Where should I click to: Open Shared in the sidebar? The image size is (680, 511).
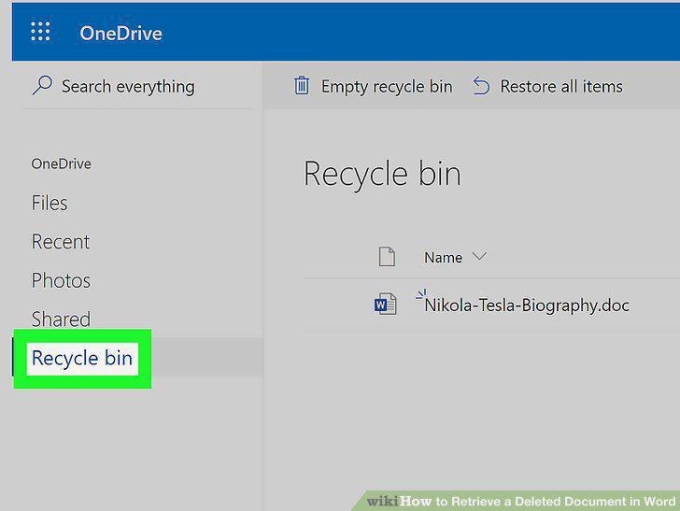click(x=61, y=319)
